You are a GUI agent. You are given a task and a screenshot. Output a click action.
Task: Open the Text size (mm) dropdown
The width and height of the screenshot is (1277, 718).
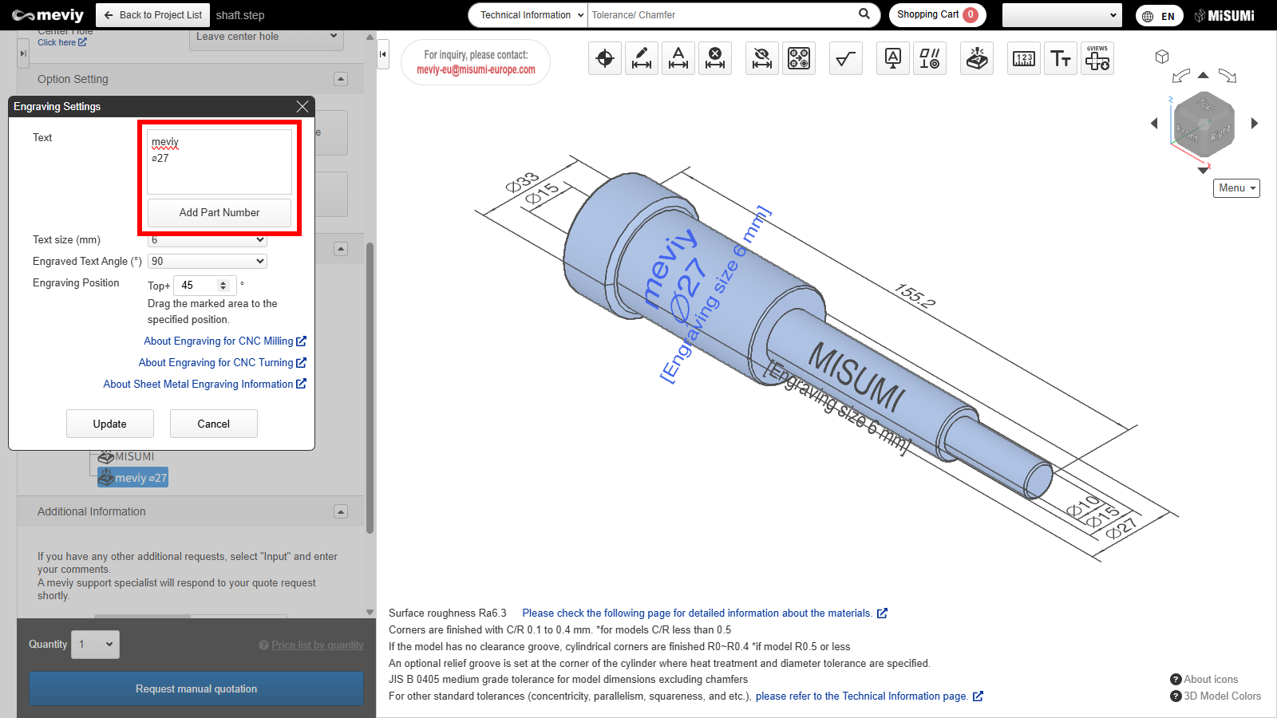pos(208,240)
